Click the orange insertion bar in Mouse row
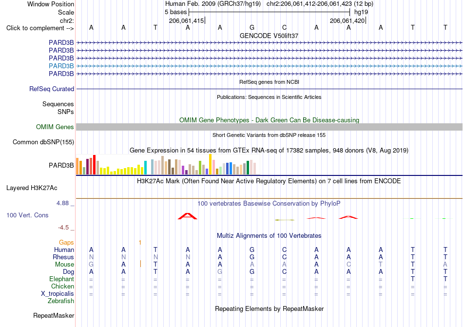 (140, 264)
